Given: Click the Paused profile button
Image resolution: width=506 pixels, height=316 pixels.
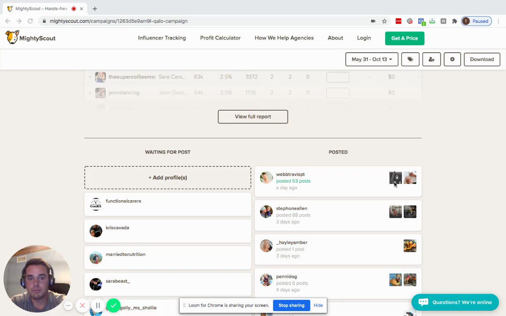Looking at the screenshot, I should pos(476,21).
